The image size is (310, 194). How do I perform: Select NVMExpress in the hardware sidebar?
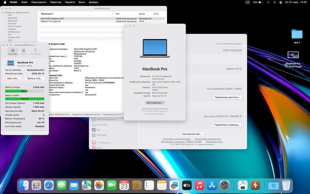[14, 32]
